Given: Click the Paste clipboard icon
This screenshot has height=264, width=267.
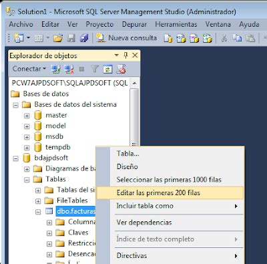Looking at the screenshot, I should tap(250, 38).
